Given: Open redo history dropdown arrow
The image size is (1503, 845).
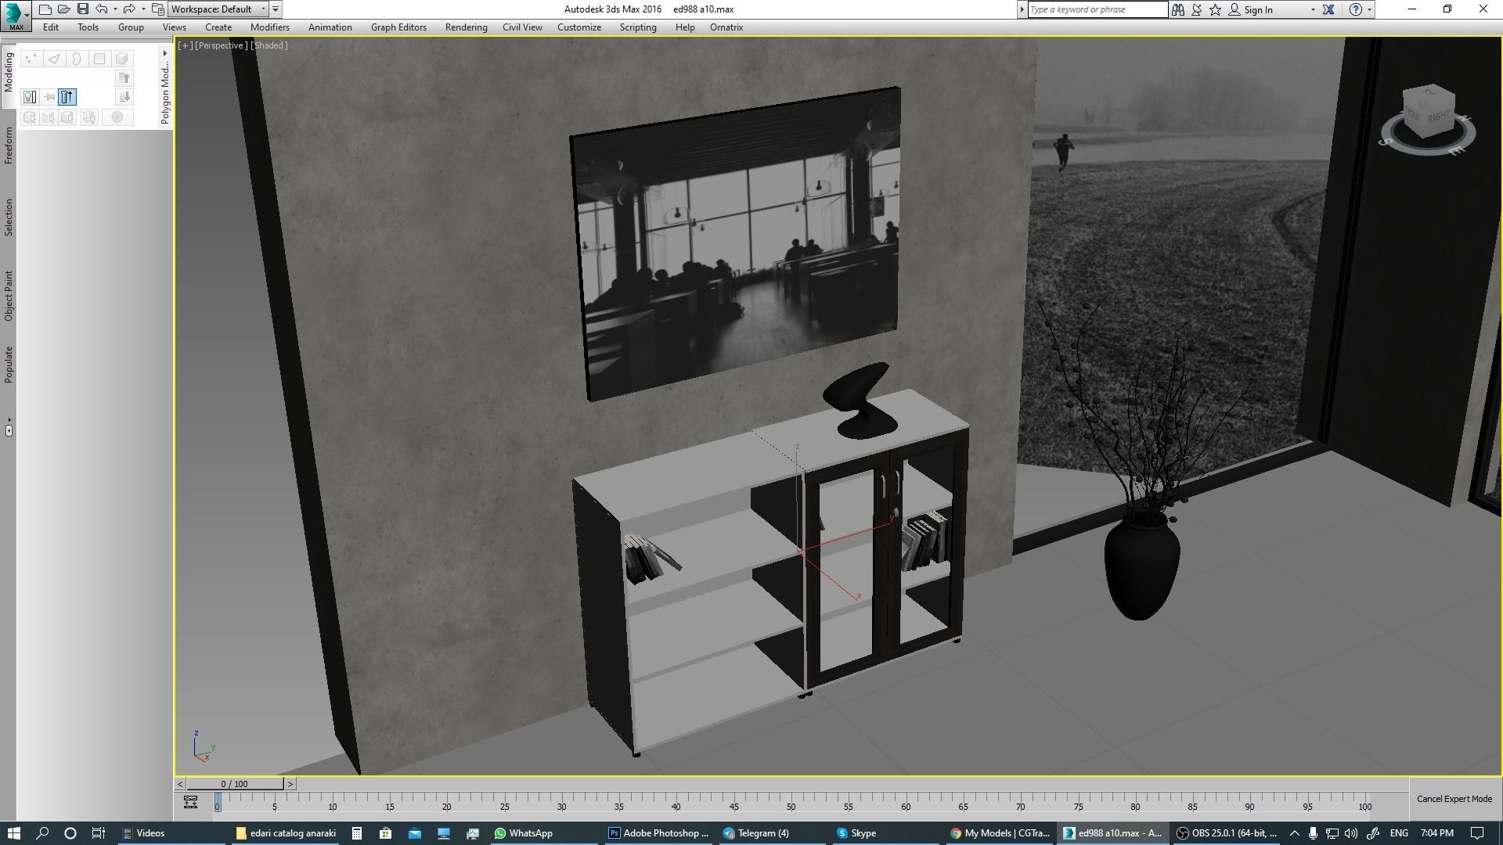Looking at the screenshot, I should click(143, 9).
